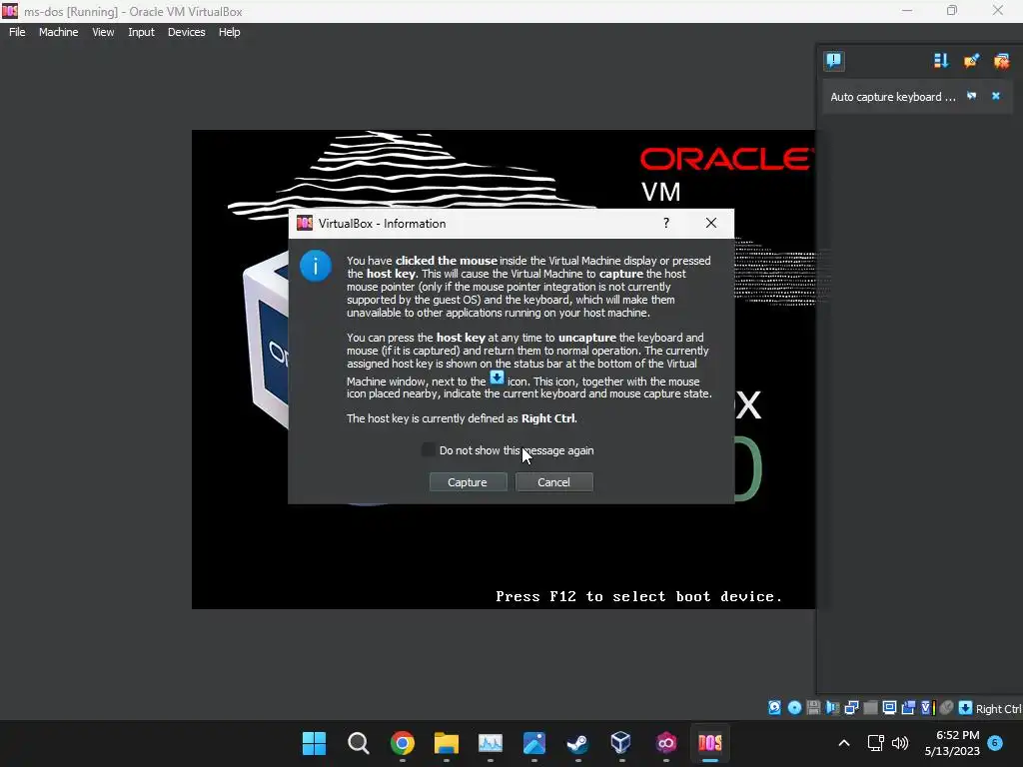Click the recording status icon

[x=908, y=708]
